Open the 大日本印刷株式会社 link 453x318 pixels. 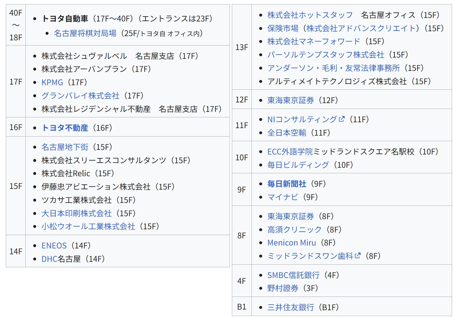tap(77, 213)
